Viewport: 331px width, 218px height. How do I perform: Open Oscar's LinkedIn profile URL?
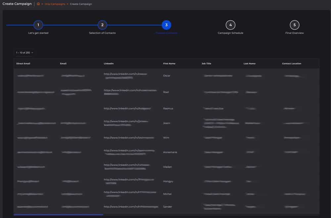(x=125, y=74)
